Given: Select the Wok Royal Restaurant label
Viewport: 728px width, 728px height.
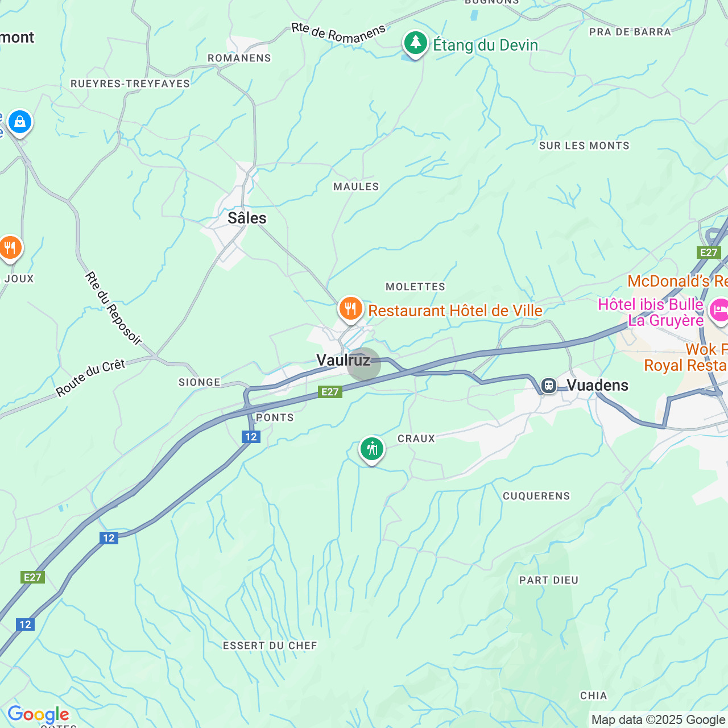Looking at the screenshot, I should pos(686,357).
